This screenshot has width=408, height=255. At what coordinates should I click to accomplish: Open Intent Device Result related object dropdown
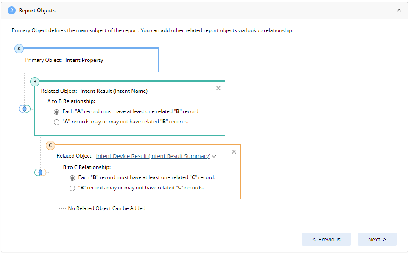(153, 156)
